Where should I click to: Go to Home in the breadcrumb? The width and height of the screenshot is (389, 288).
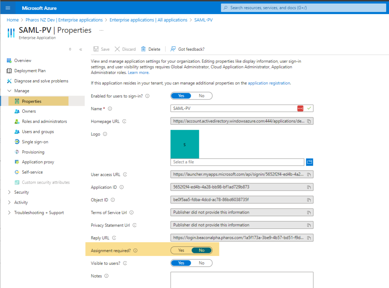(x=13, y=20)
